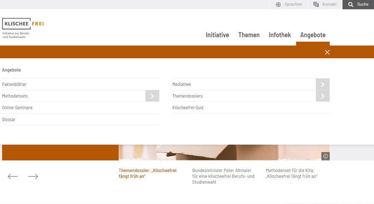Expand the Methodensets submenu
This screenshot has width=374, height=204.
coord(152,96)
